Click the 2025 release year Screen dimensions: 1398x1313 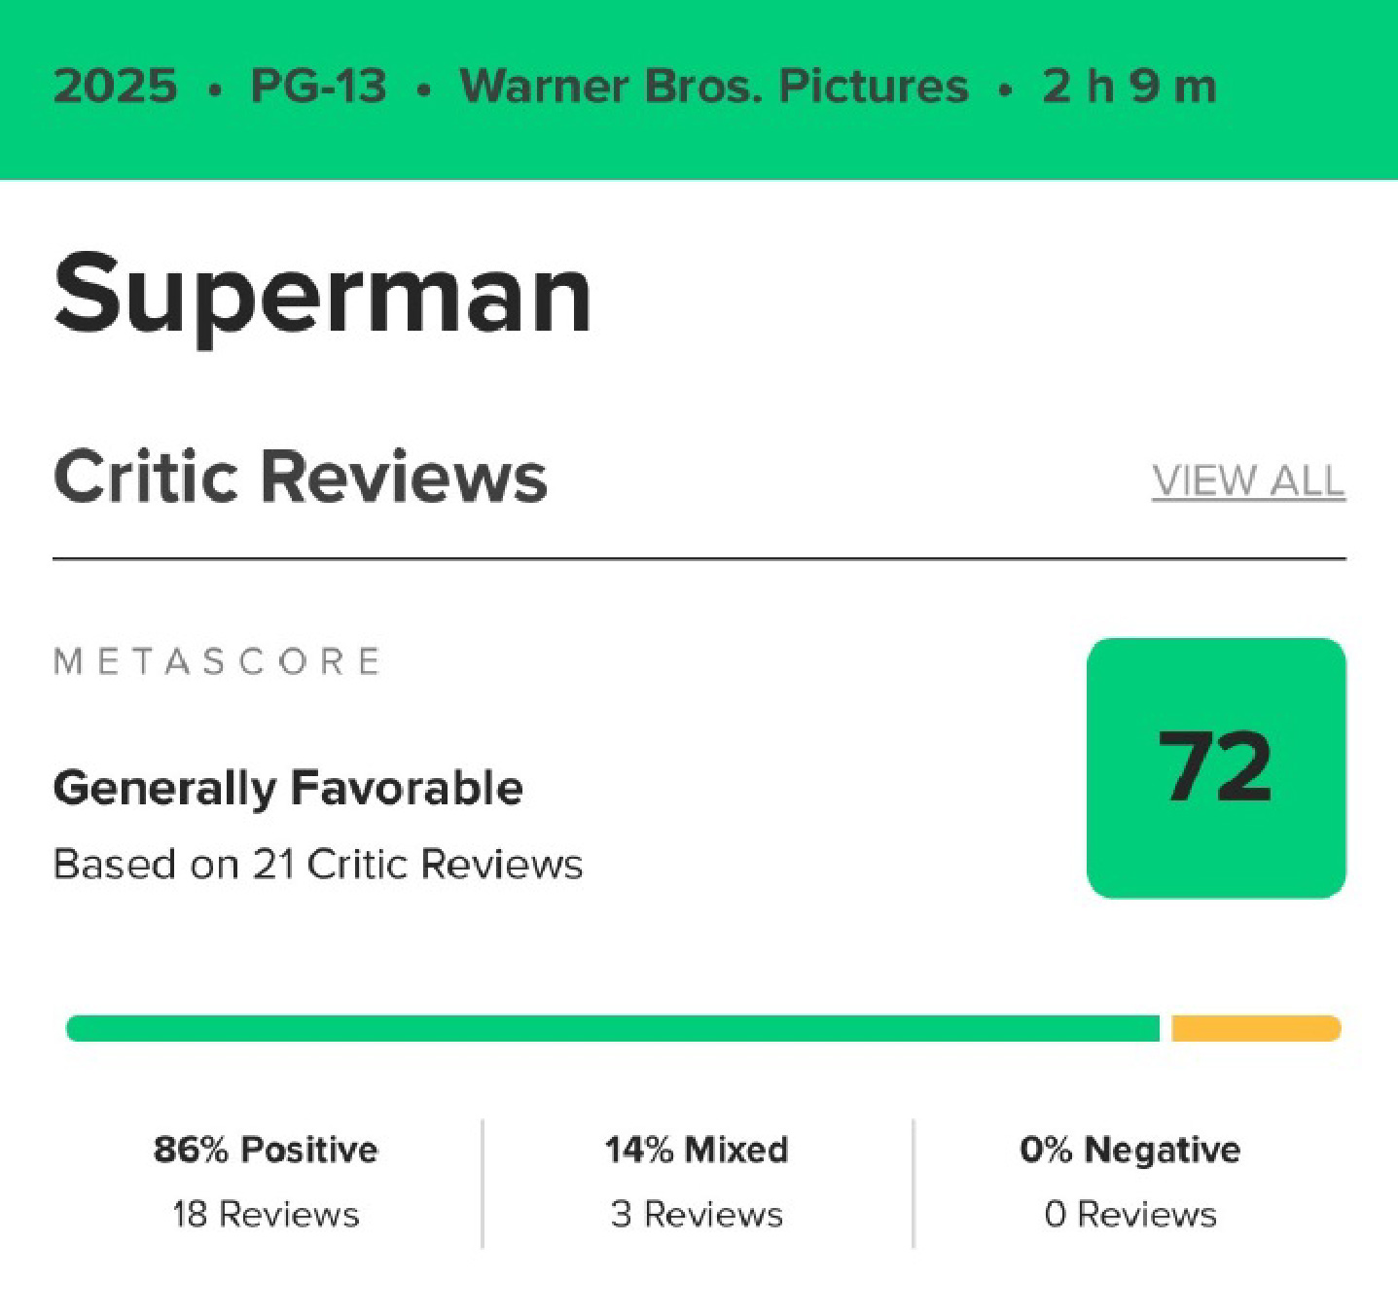pyautogui.click(x=116, y=86)
